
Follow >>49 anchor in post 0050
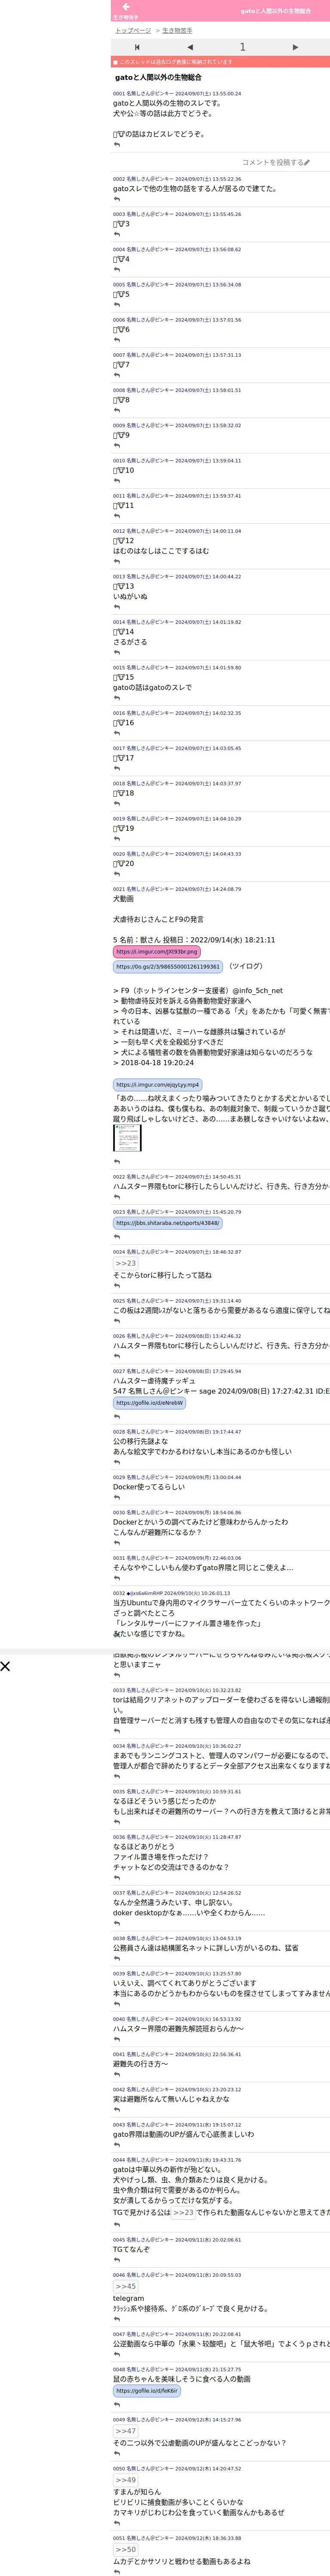(x=125, y=2480)
